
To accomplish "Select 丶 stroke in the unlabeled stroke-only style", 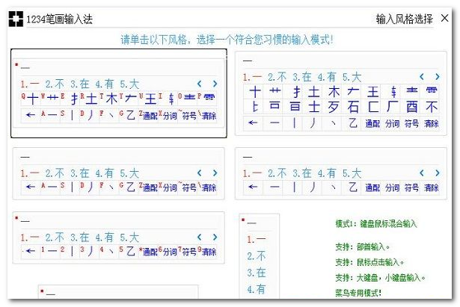I will 334,187.
